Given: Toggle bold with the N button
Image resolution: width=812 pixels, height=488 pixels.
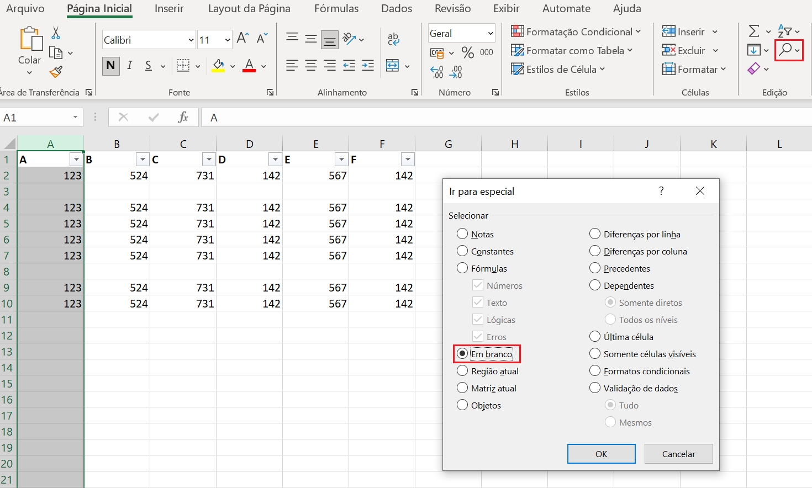Looking at the screenshot, I should (x=110, y=66).
